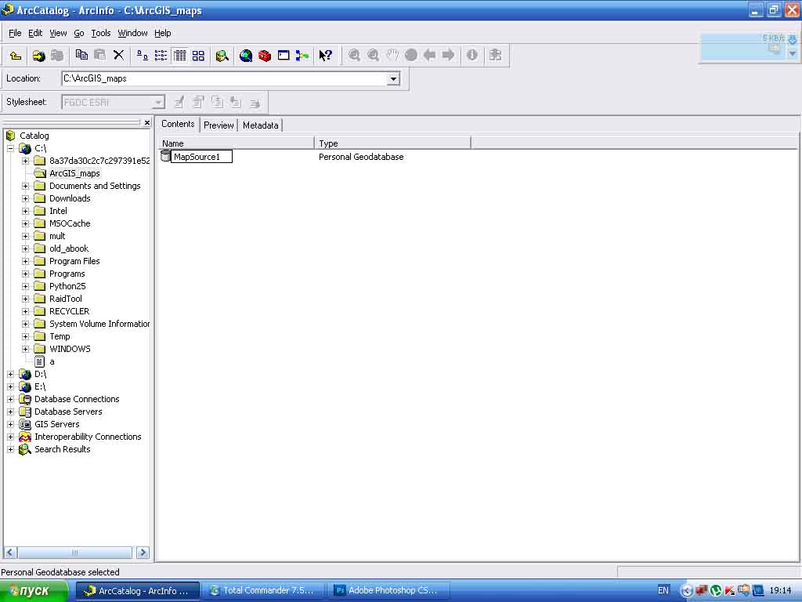Click the Full Extent globe icon

click(x=410, y=55)
